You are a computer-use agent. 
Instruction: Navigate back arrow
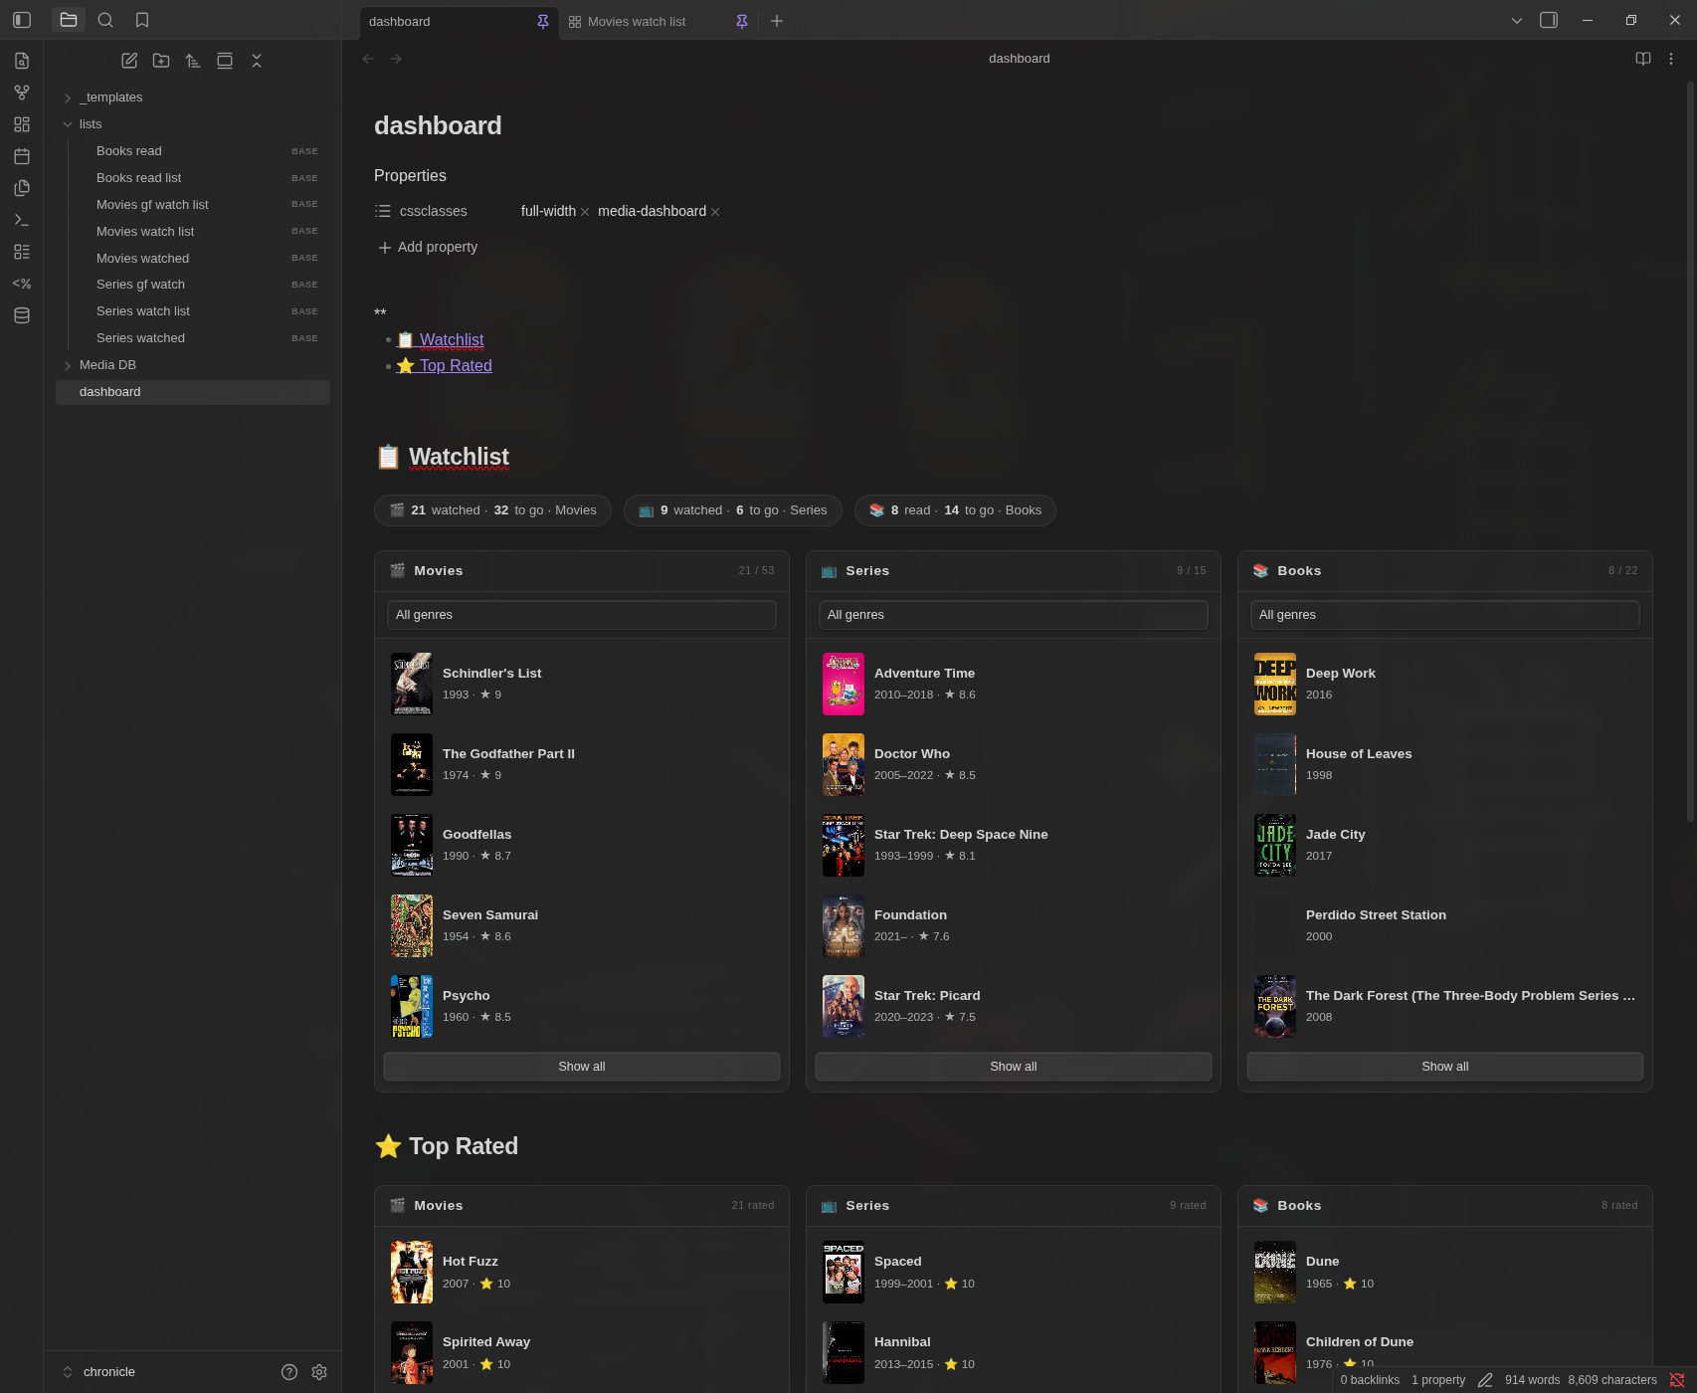point(368,59)
